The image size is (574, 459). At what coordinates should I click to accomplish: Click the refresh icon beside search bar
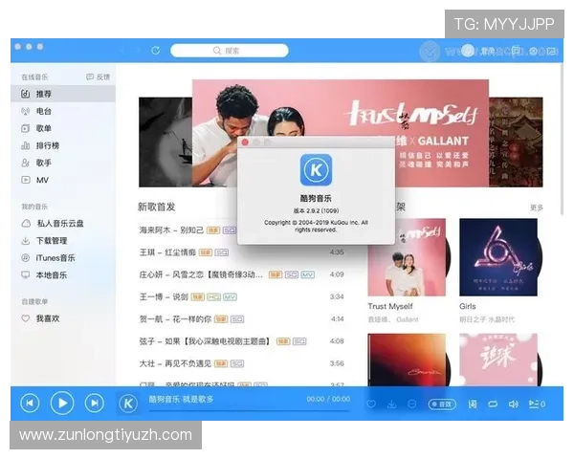156,51
